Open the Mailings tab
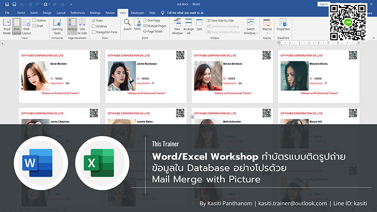Screen dimensions: 377x212 pos(95,13)
